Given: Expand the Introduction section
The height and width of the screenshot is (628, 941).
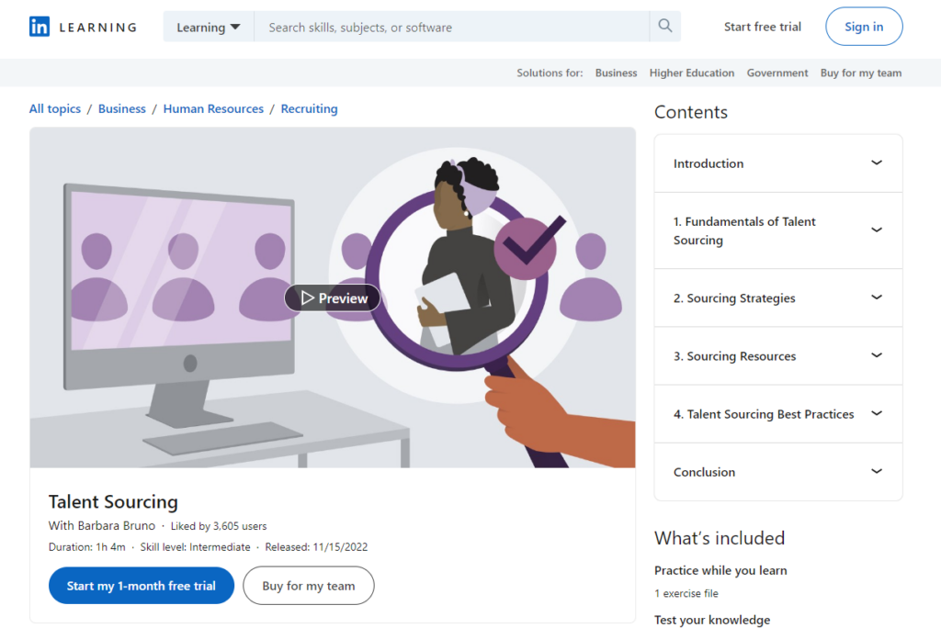Looking at the screenshot, I should [x=777, y=163].
